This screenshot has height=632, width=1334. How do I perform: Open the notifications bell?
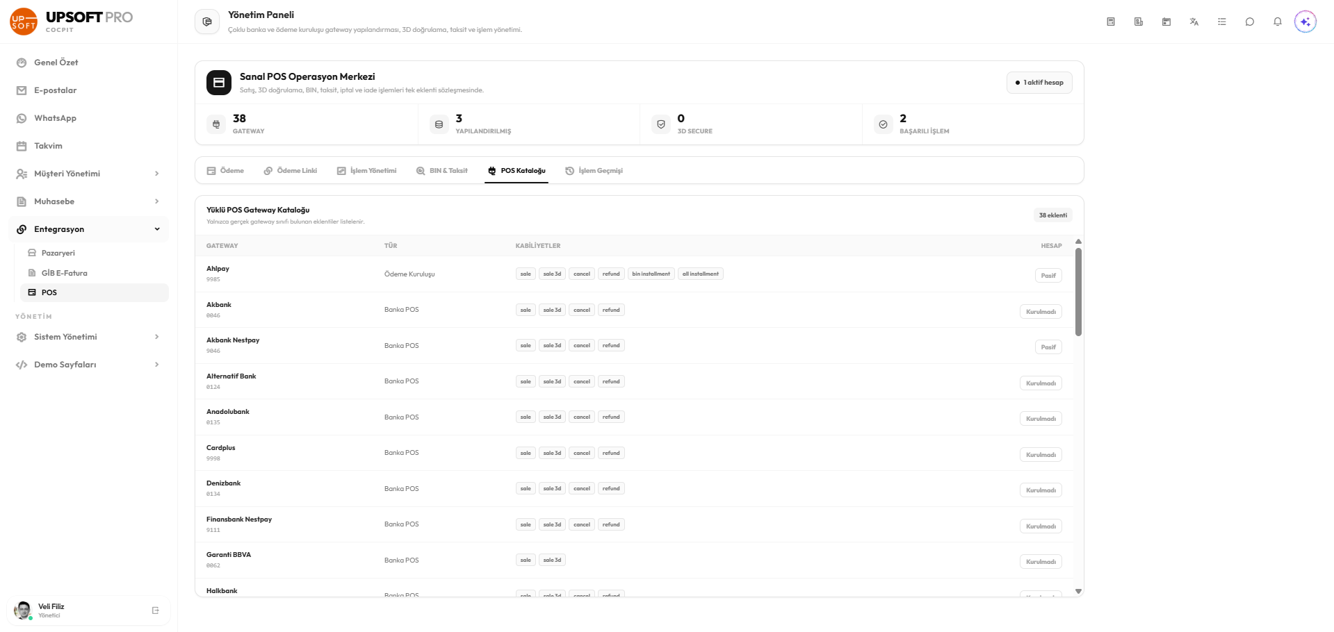pyautogui.click(x=1278, y=22)
